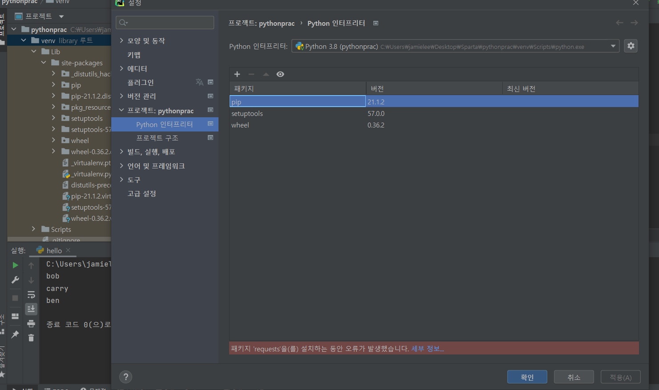659x390 pixels.
Task: Open the 세부 정보 link
Action: (x=428, y=349)
